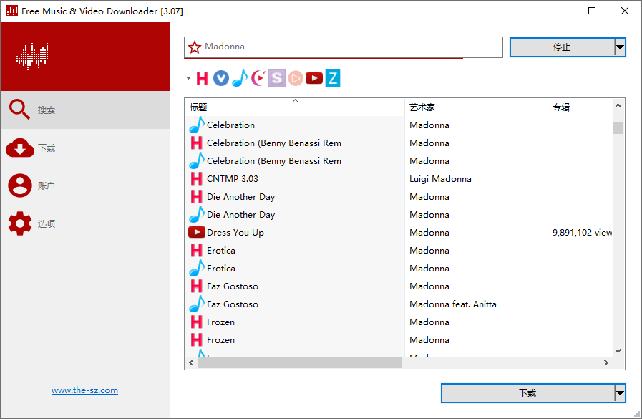Screen dimensions: 642x419
Task: Sort by the 专辑 album column header
Action: (580, 107)
